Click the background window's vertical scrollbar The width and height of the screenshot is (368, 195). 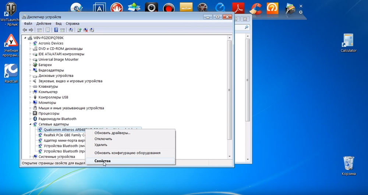pos(247,80)
